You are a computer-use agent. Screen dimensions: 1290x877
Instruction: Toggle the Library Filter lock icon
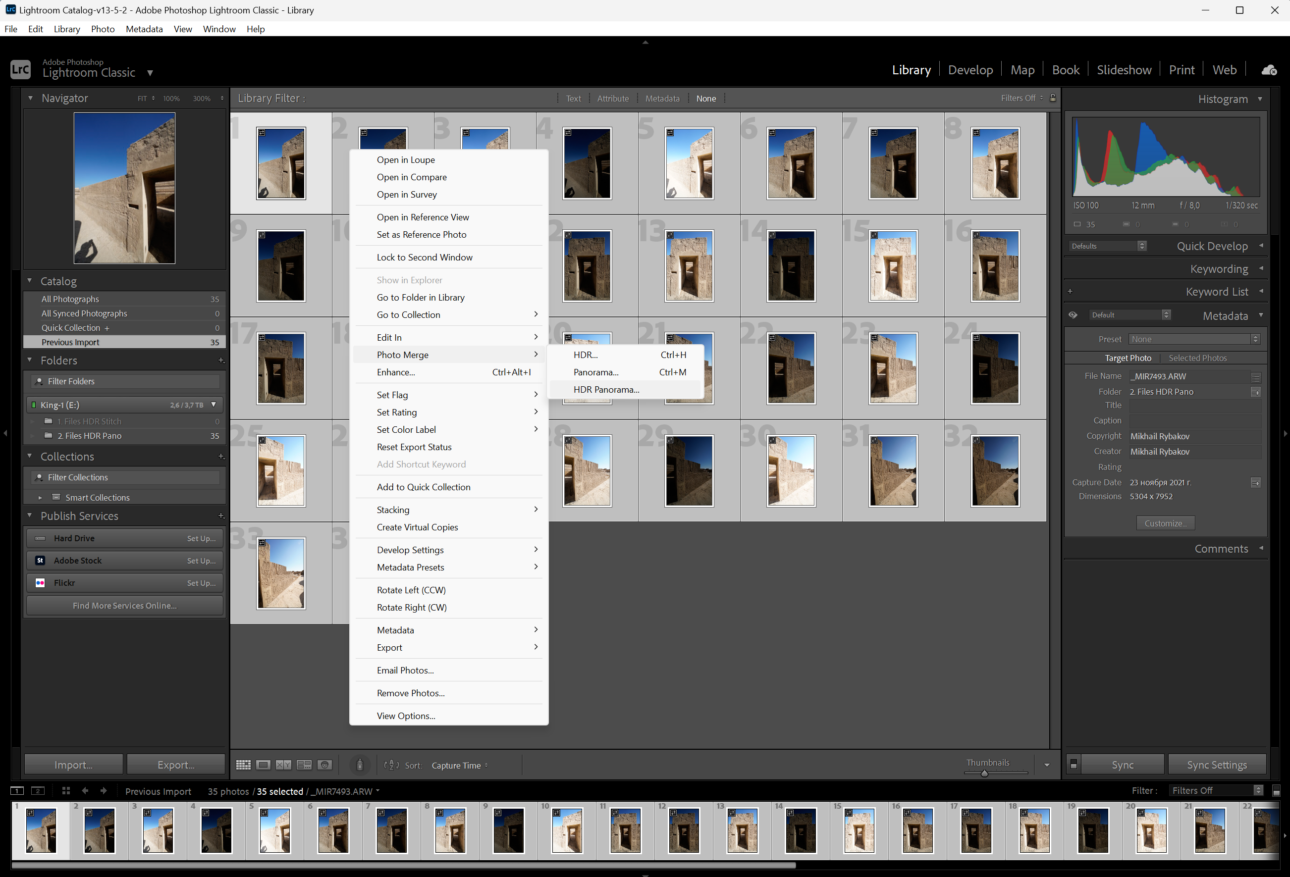click(x=1052, y=98)
